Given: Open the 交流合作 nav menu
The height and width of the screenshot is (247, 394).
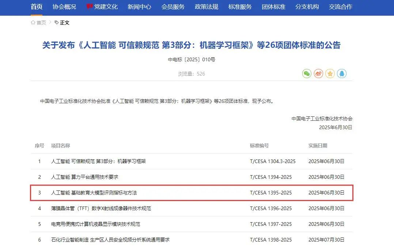Looking at the screenshot, I should [x=341, y=7].
